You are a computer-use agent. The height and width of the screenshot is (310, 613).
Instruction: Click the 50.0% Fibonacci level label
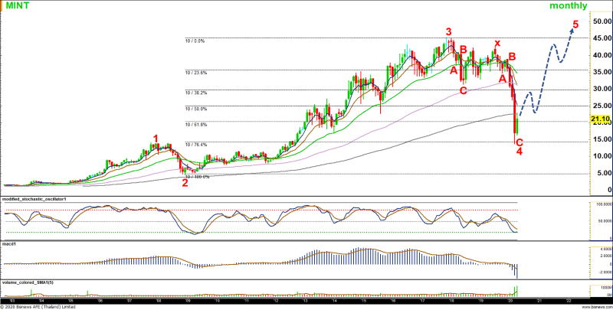(196, 109)
